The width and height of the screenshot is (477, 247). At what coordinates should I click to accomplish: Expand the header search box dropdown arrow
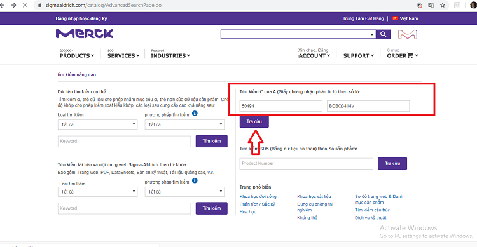tap(372, 34)
